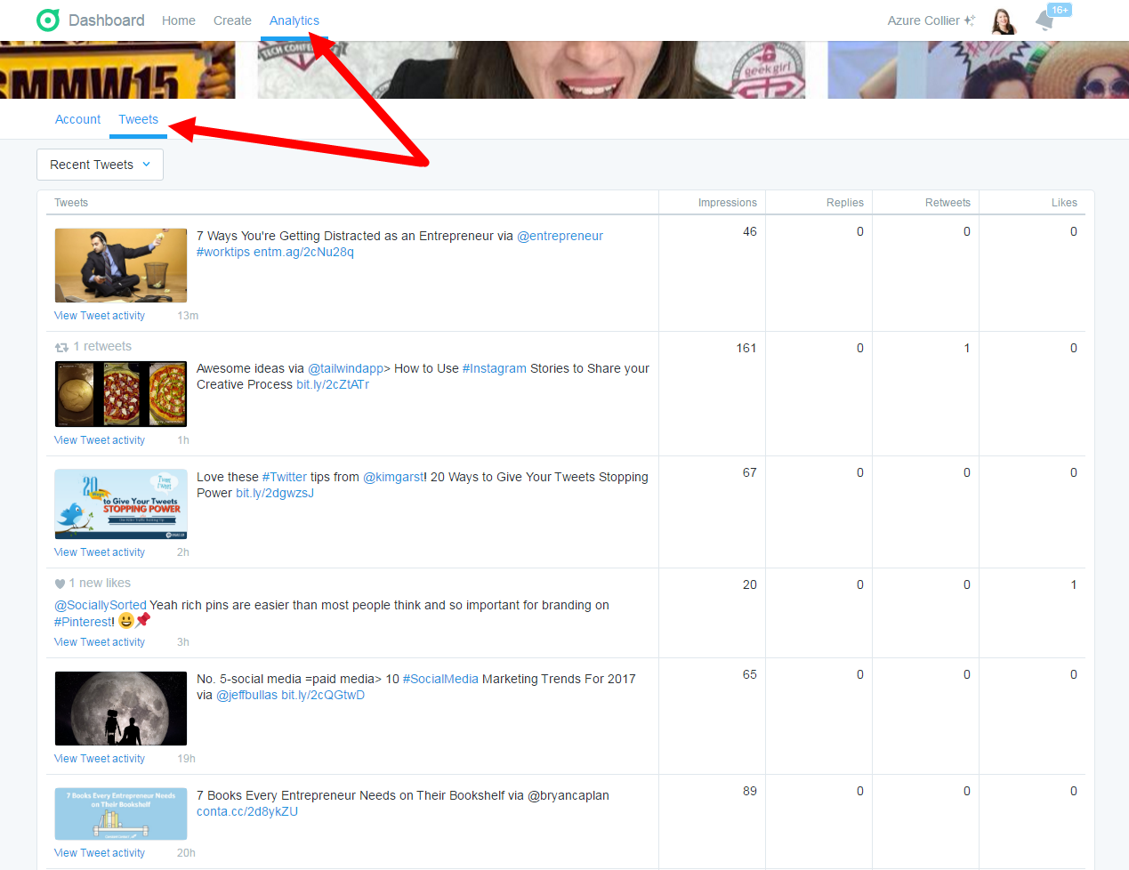This screenshot has width=1129, height=870.
Task: Click the Azure Collier profile avatar
Action: pos(1004,20)
